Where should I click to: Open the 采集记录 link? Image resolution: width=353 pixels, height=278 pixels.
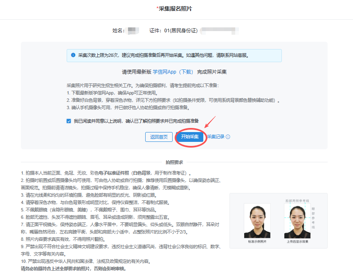(x=216, y=137)
